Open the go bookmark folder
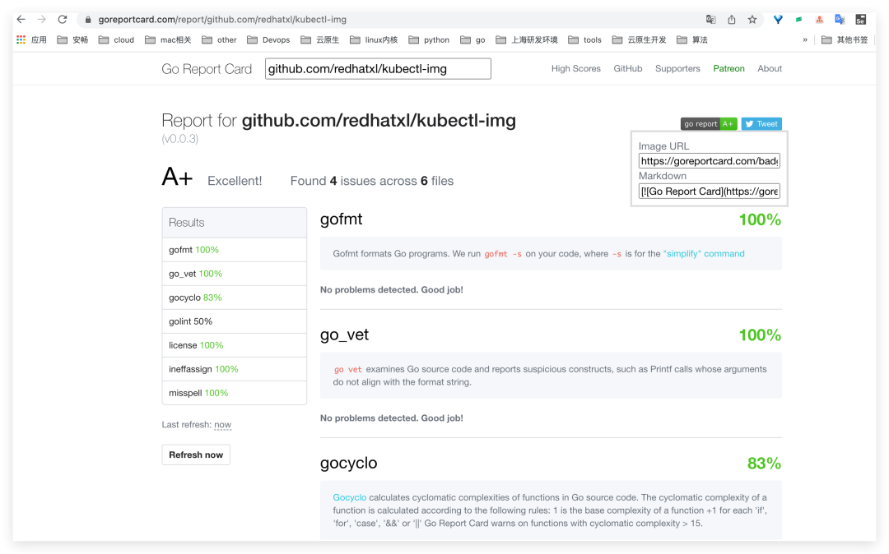 tap(472, 39)
